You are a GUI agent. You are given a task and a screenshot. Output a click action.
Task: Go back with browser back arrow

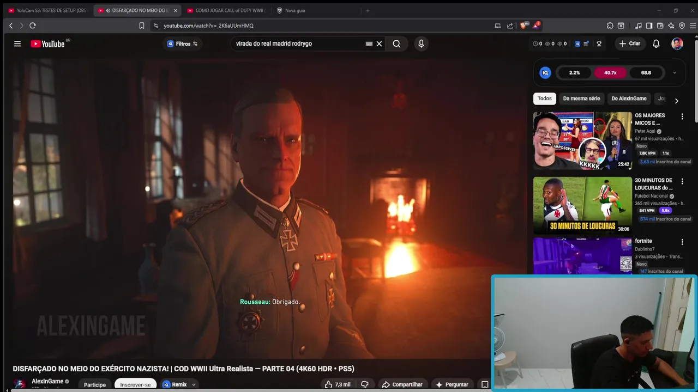click(x=11, y=26)
